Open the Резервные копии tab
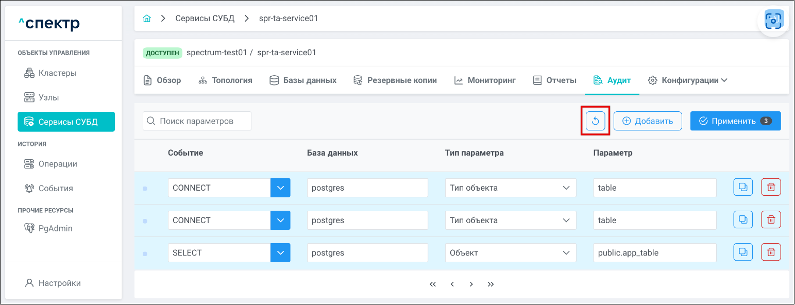The width and height of the screenshot is (795, 305). (x=395, y=80)
